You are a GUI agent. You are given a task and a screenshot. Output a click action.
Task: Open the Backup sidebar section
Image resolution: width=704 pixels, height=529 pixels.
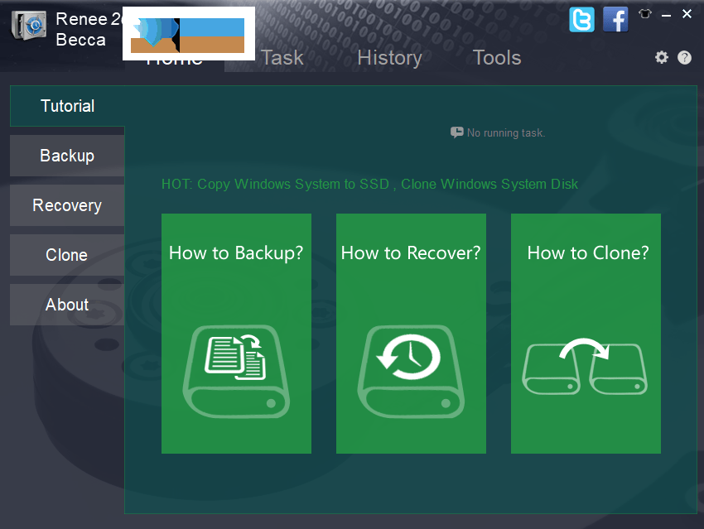[67, 156]
